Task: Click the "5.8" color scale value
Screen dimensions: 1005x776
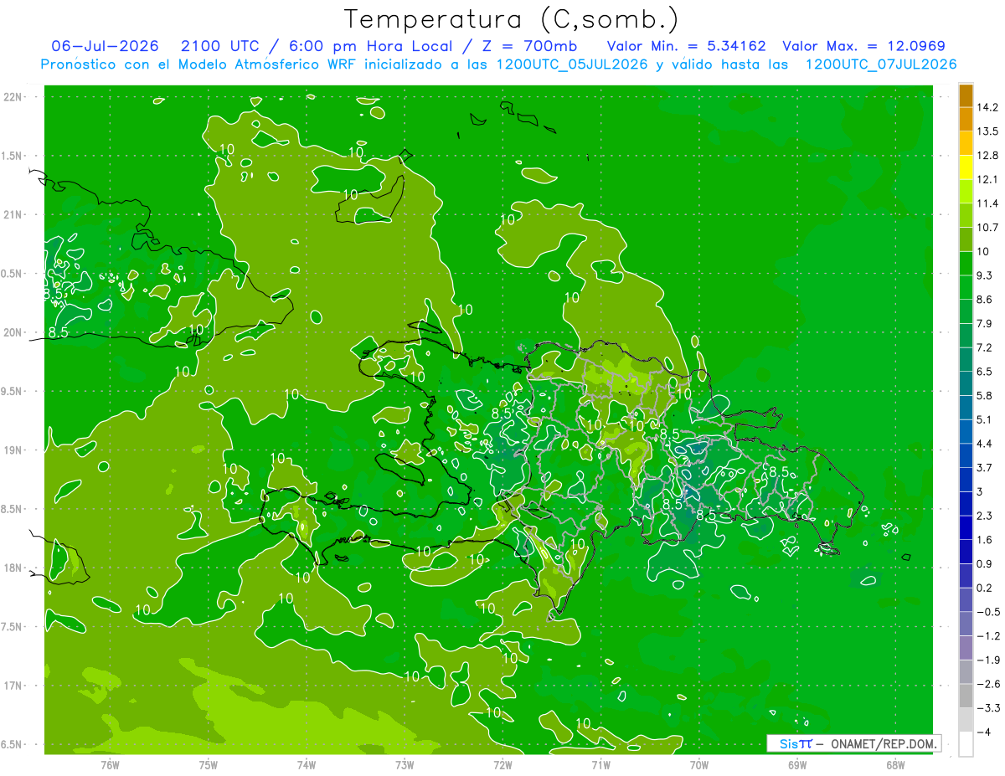Action: 985,395
